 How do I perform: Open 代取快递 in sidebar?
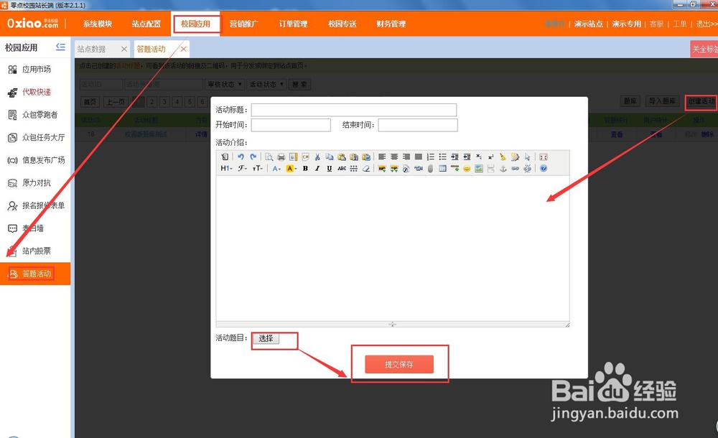tap(36, 92)
